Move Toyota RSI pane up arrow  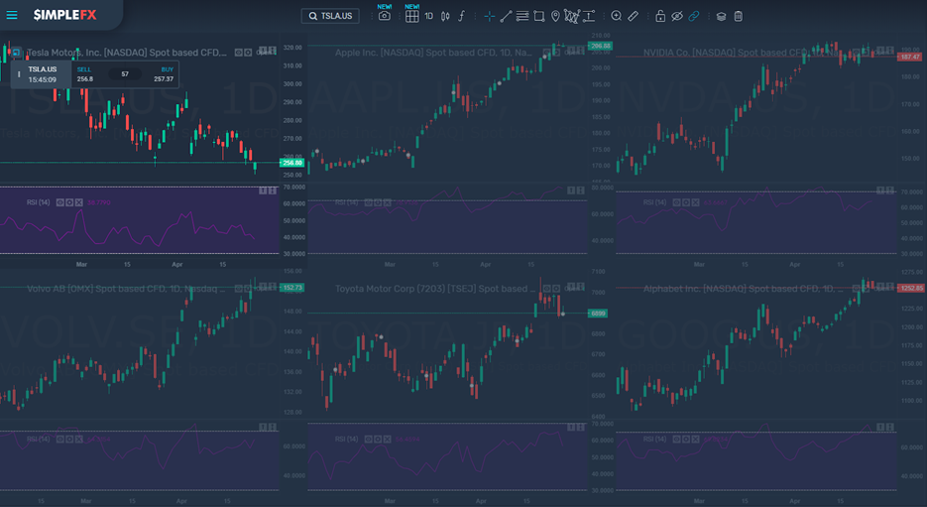571,428
